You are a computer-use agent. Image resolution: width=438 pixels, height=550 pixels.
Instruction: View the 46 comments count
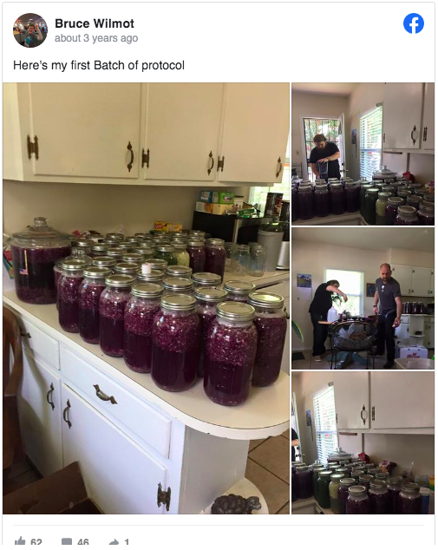(82, 542)
